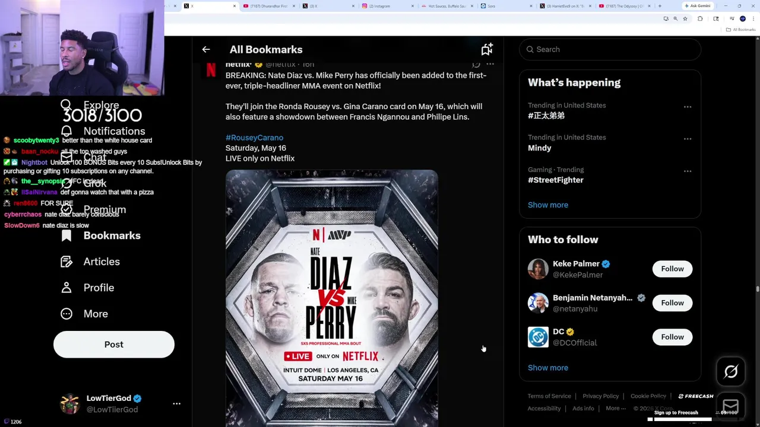Click the add bookmark folder icon

(x=487, y=49)
